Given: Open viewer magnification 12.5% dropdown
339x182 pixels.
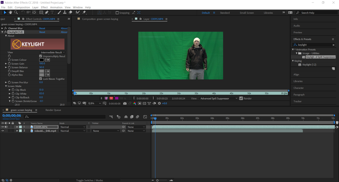Looking at the screenshot, I should [x=94, y=104].
